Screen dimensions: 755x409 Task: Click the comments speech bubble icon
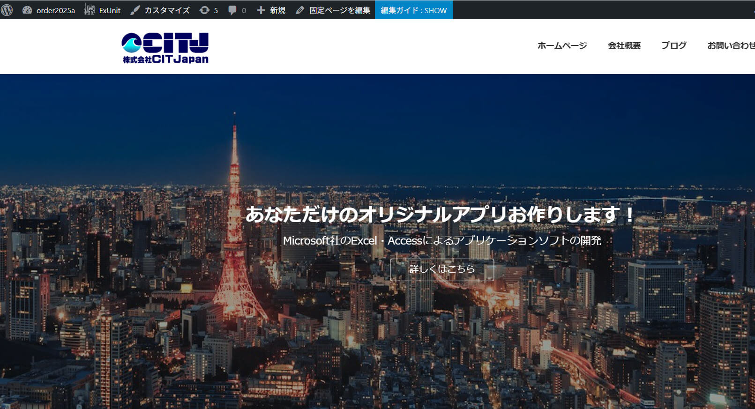(x=232, y=10)
